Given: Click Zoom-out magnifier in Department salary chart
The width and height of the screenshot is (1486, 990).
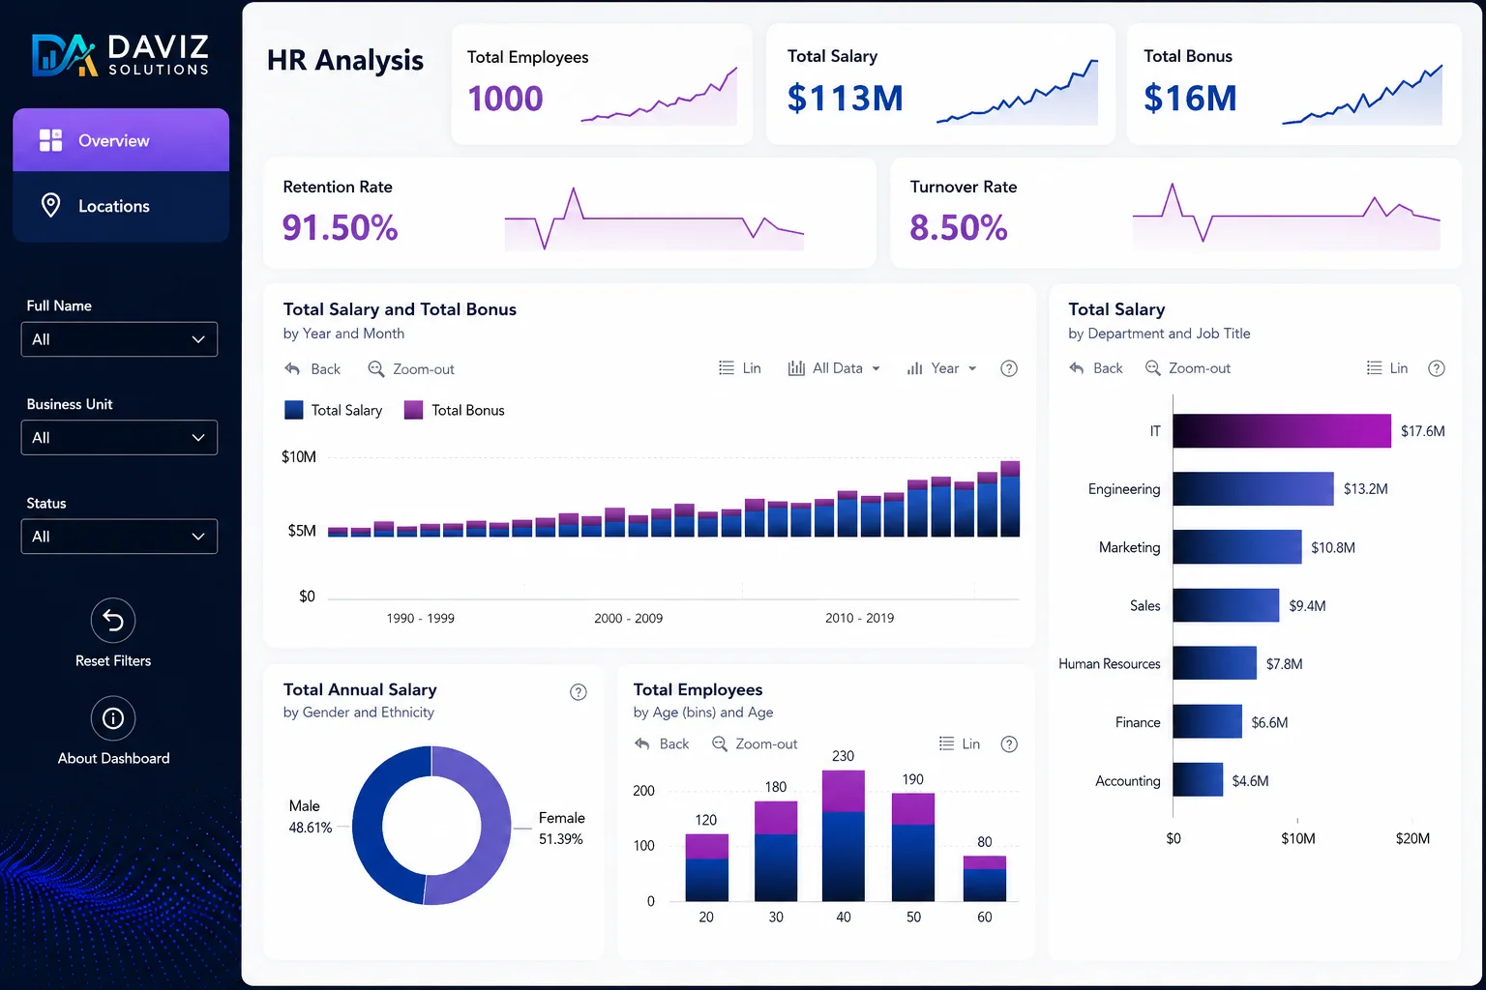Looking at the screenshot, I should point(1152,368).
